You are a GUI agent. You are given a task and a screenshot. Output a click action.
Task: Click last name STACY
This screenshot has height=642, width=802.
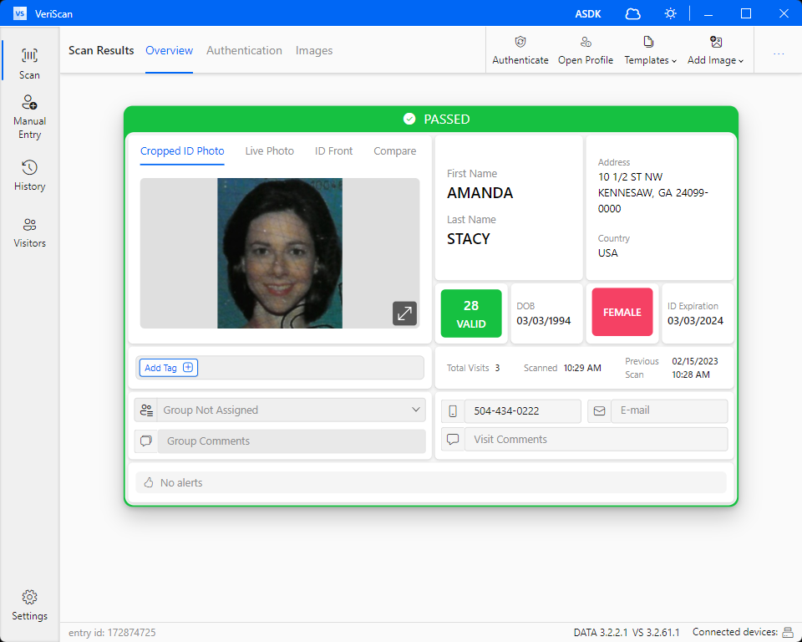[469, 239]
